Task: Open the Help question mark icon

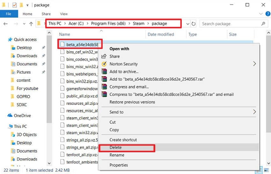Action: pos(268,14)
